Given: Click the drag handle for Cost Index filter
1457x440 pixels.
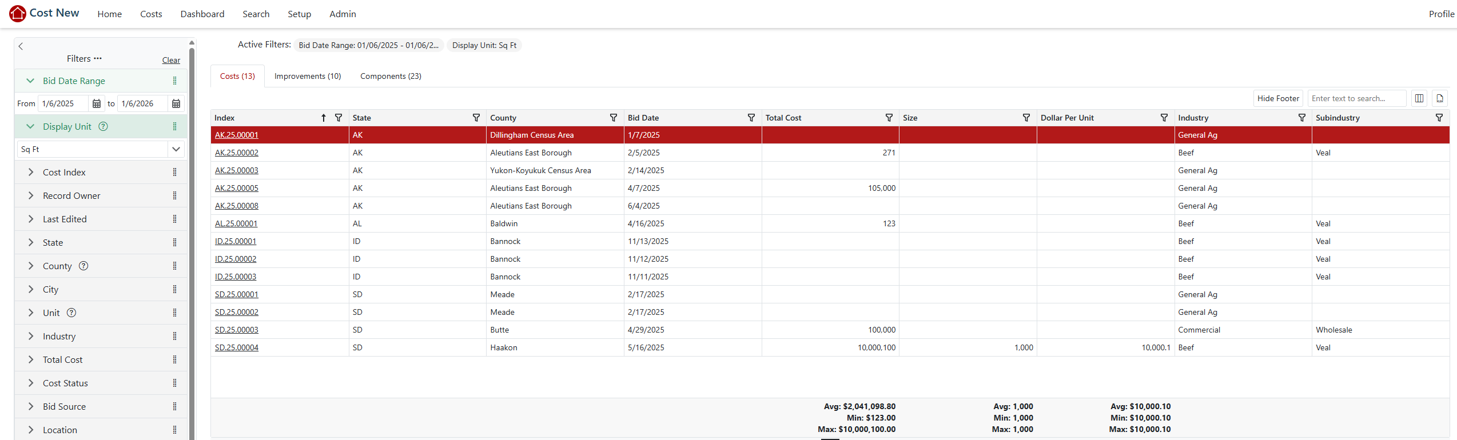Looking at the screenshot, I should (174, 172).
